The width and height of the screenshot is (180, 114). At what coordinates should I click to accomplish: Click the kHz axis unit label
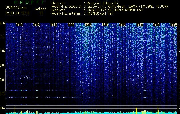pos(3,23)
